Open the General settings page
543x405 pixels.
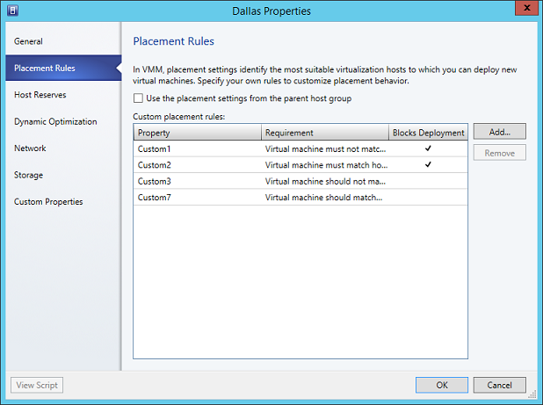click(x=29, y=41)
